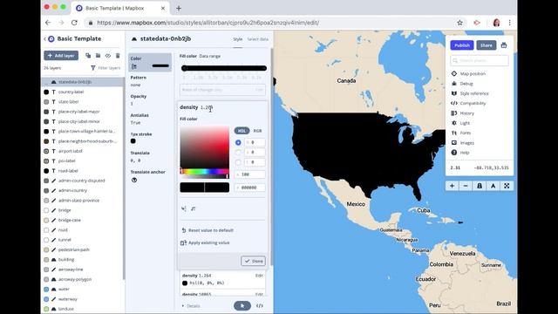Click the fullscreen map icon
This screenshot has height=314, width=558.
pos(507,186)
